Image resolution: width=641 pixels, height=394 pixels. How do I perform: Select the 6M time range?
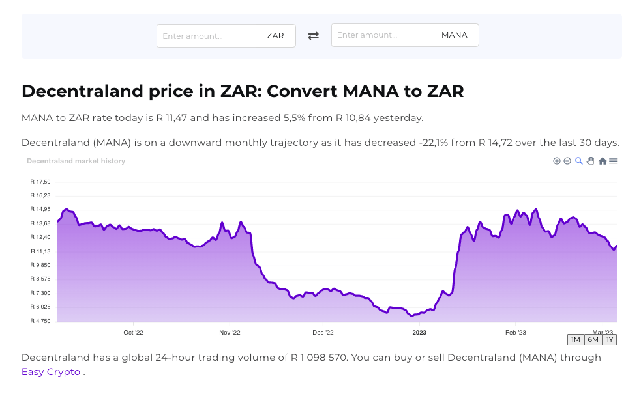593,339
